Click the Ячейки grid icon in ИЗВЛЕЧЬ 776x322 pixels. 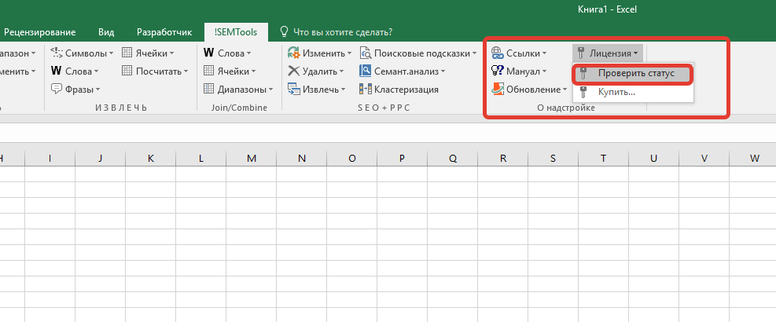[x=127, y=53]
